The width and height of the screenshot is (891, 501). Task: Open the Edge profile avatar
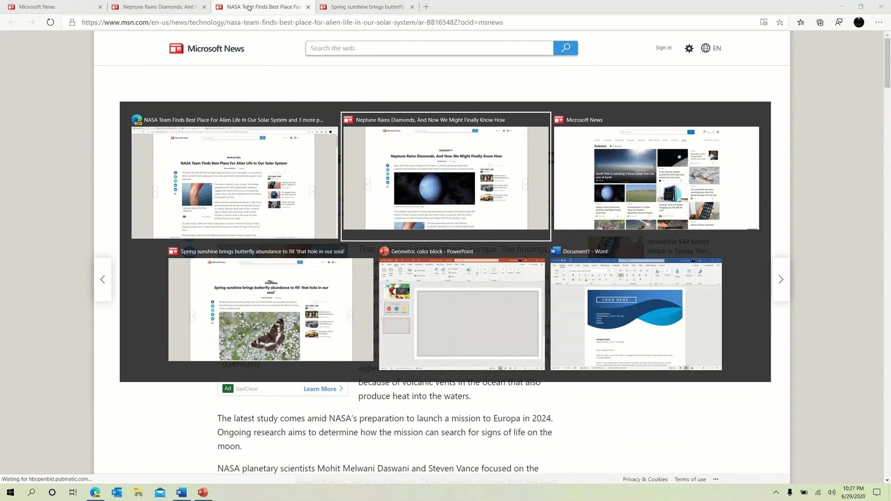pos(859,22)
